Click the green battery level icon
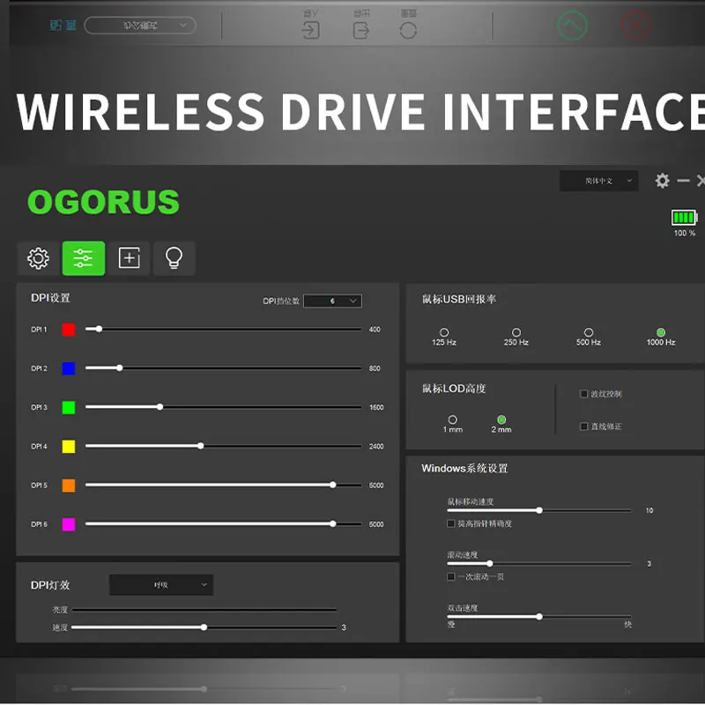Image resolution: width=705 pixels, height=705 pixels. (684, 217)
